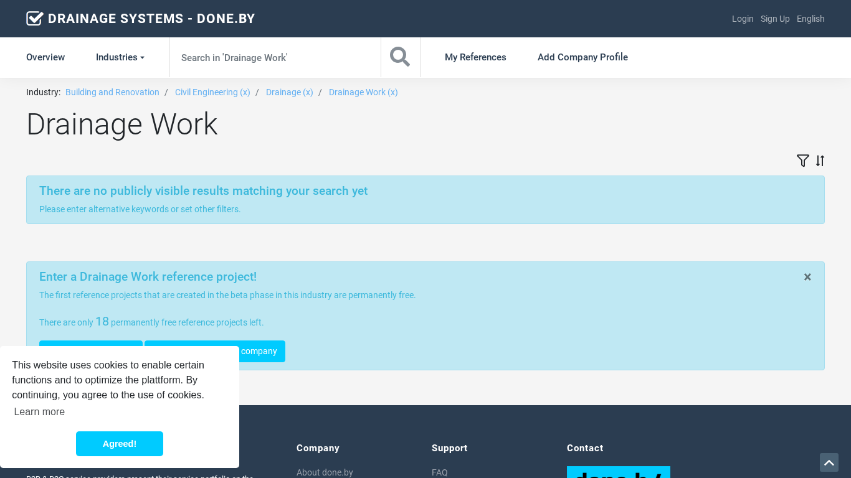Go to the Overview menu item

coord(45,57)
